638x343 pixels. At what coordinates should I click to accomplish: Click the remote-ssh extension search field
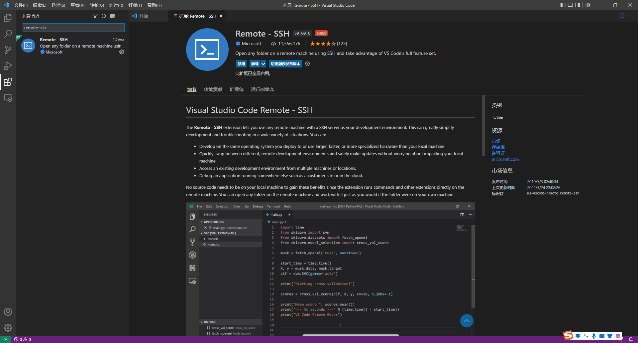tap(73, 28)
